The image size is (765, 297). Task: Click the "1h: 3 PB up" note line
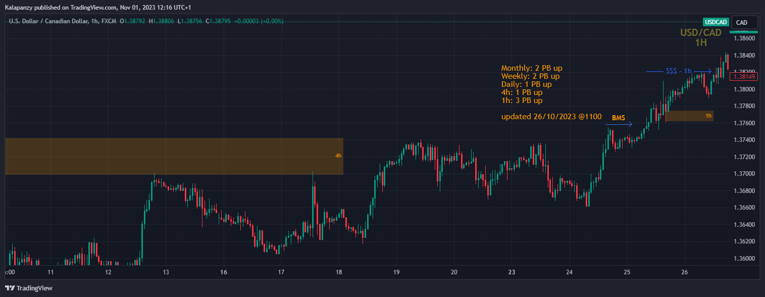[522, 100]
